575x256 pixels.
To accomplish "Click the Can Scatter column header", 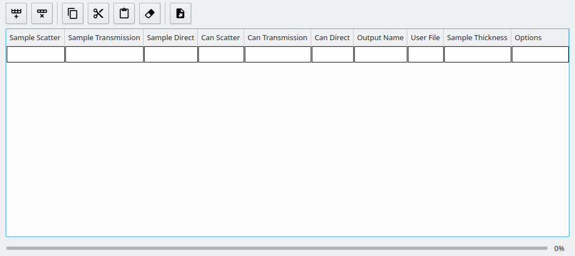I will (x=221, y=37).
